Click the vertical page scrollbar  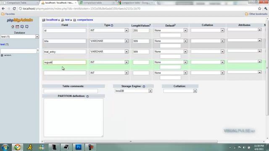tap(267, 68)
